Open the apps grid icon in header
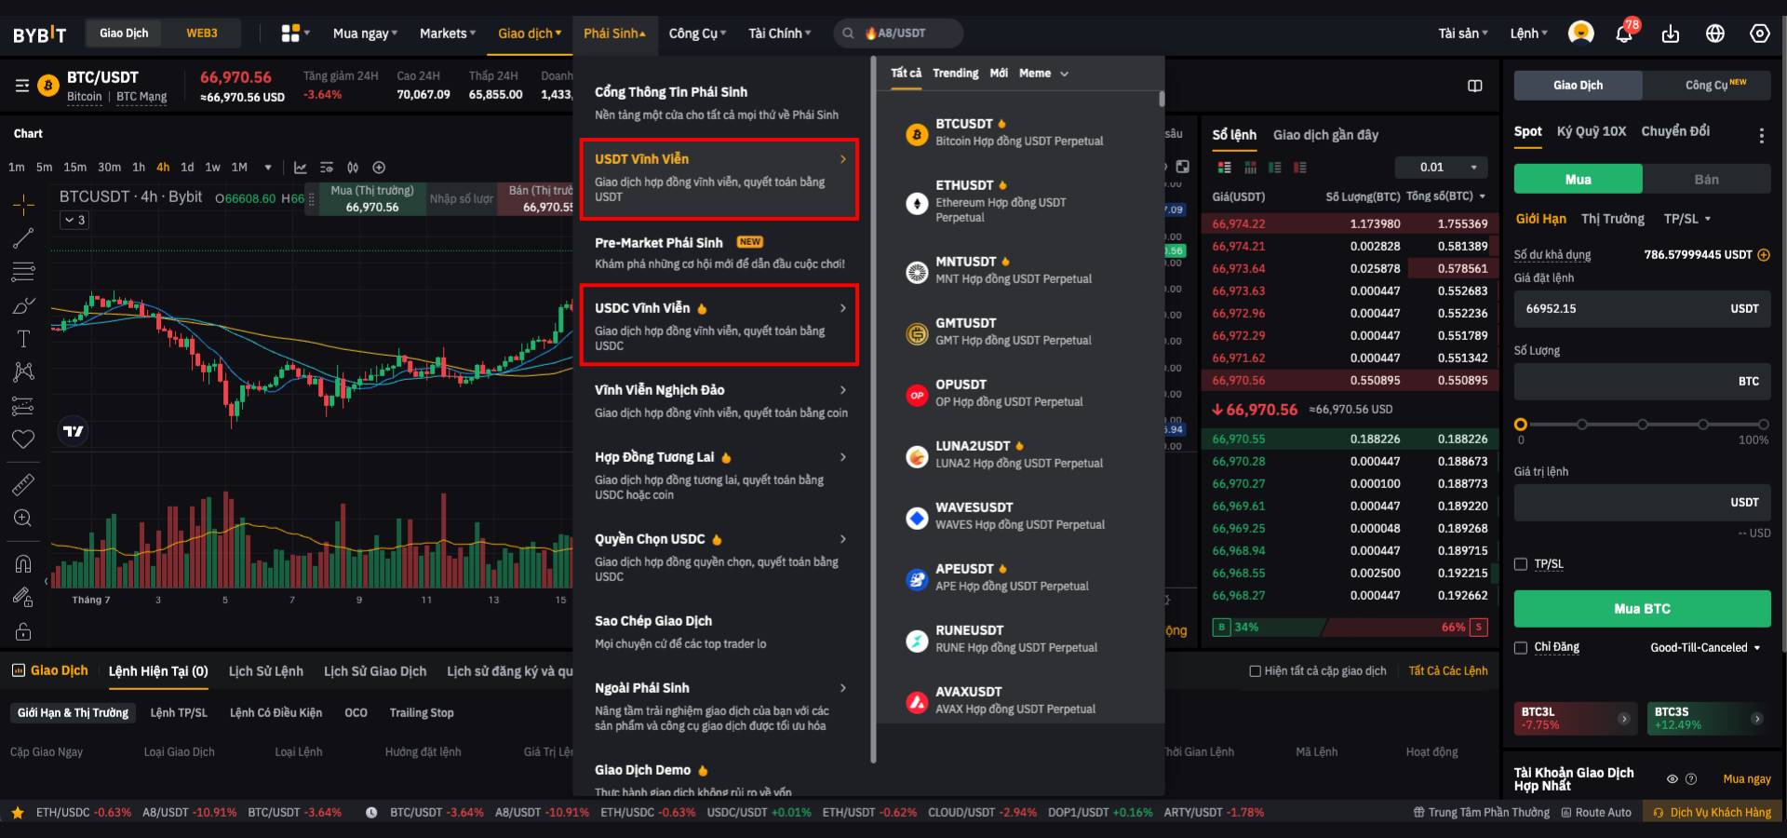The width and height of the screenshot is (1787, 838). click(x=290, y=34)
